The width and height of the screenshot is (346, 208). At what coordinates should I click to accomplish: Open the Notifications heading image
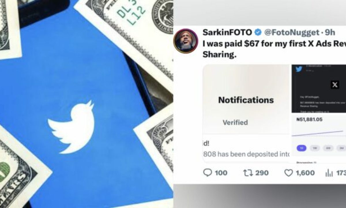(x=246, y=100)
